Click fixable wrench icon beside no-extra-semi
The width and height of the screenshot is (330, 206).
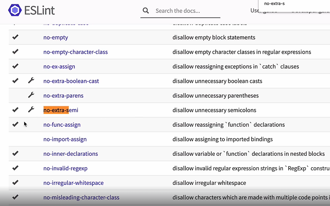coord(31,110)
